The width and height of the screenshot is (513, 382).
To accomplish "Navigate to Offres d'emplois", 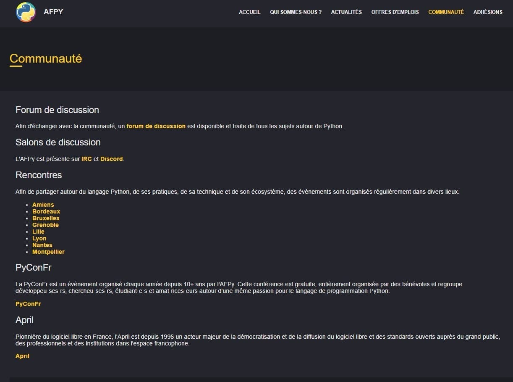I will tap(395, 12).
